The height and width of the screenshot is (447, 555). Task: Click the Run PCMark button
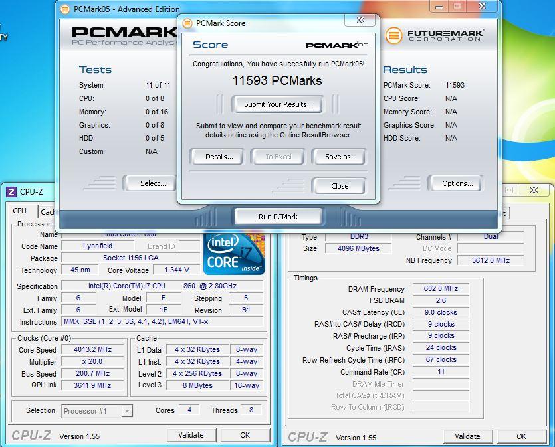pos(278,217)
